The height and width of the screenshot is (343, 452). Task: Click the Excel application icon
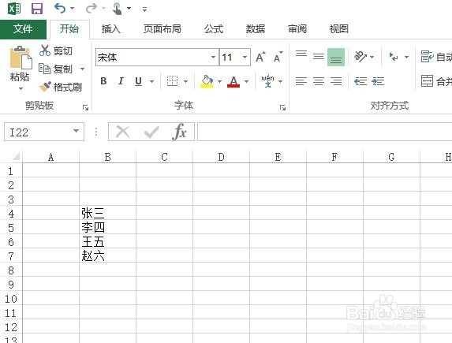pos(14,9)
